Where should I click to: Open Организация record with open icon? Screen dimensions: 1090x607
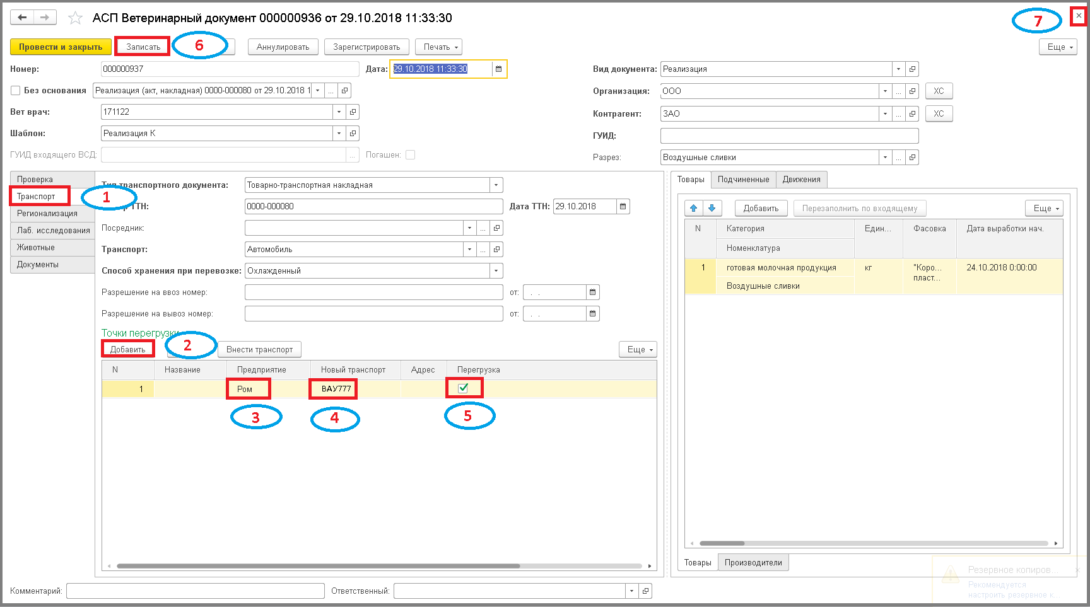pyautogui.click(x=912, y=91)
